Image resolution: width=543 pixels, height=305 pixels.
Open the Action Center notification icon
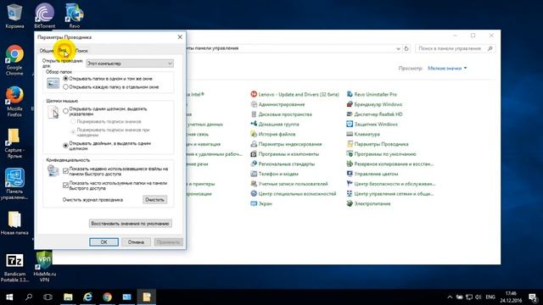click(534, 297)
